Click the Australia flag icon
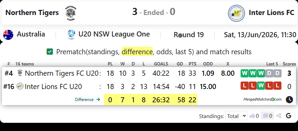 coord(8,35)
